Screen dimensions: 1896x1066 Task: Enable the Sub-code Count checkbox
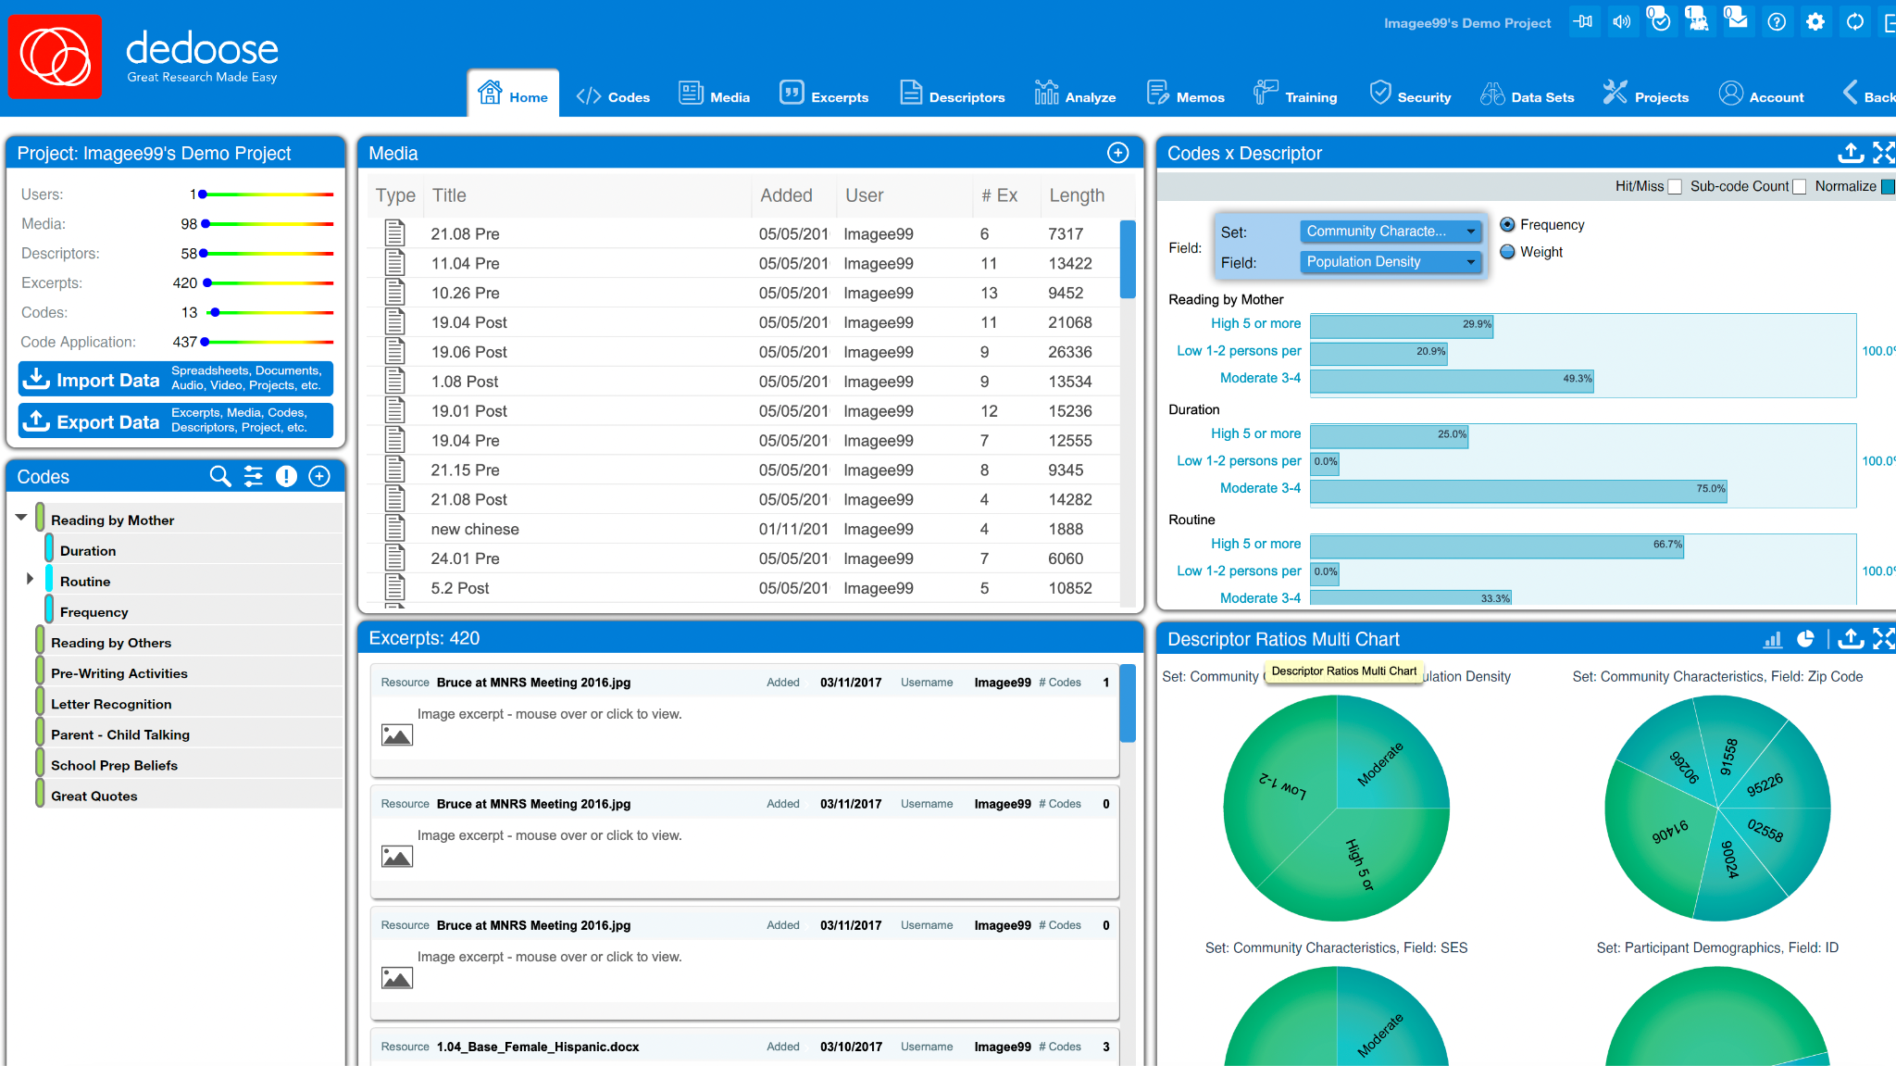click(1799, 187)
